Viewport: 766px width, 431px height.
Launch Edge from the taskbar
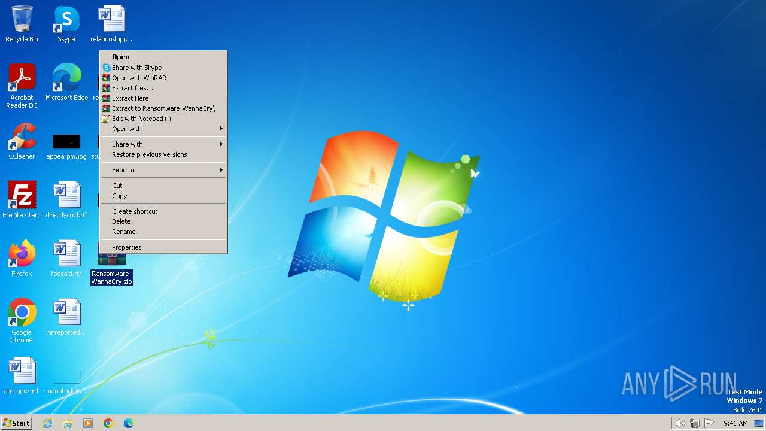129,423
